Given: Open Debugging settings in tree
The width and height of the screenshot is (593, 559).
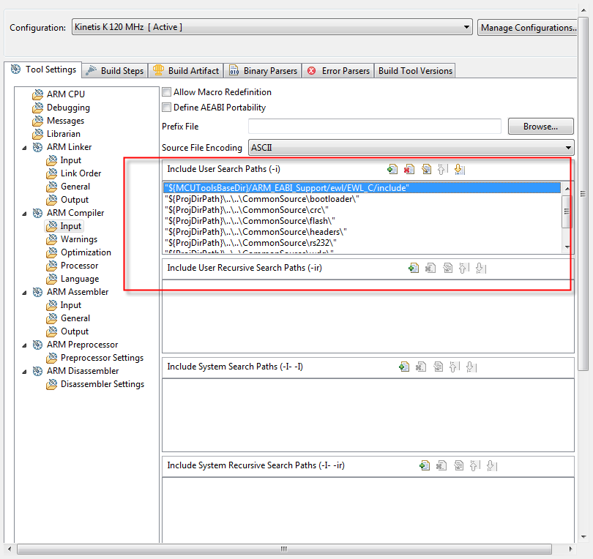Looking at the screenshot, I should tap(69, 108).
